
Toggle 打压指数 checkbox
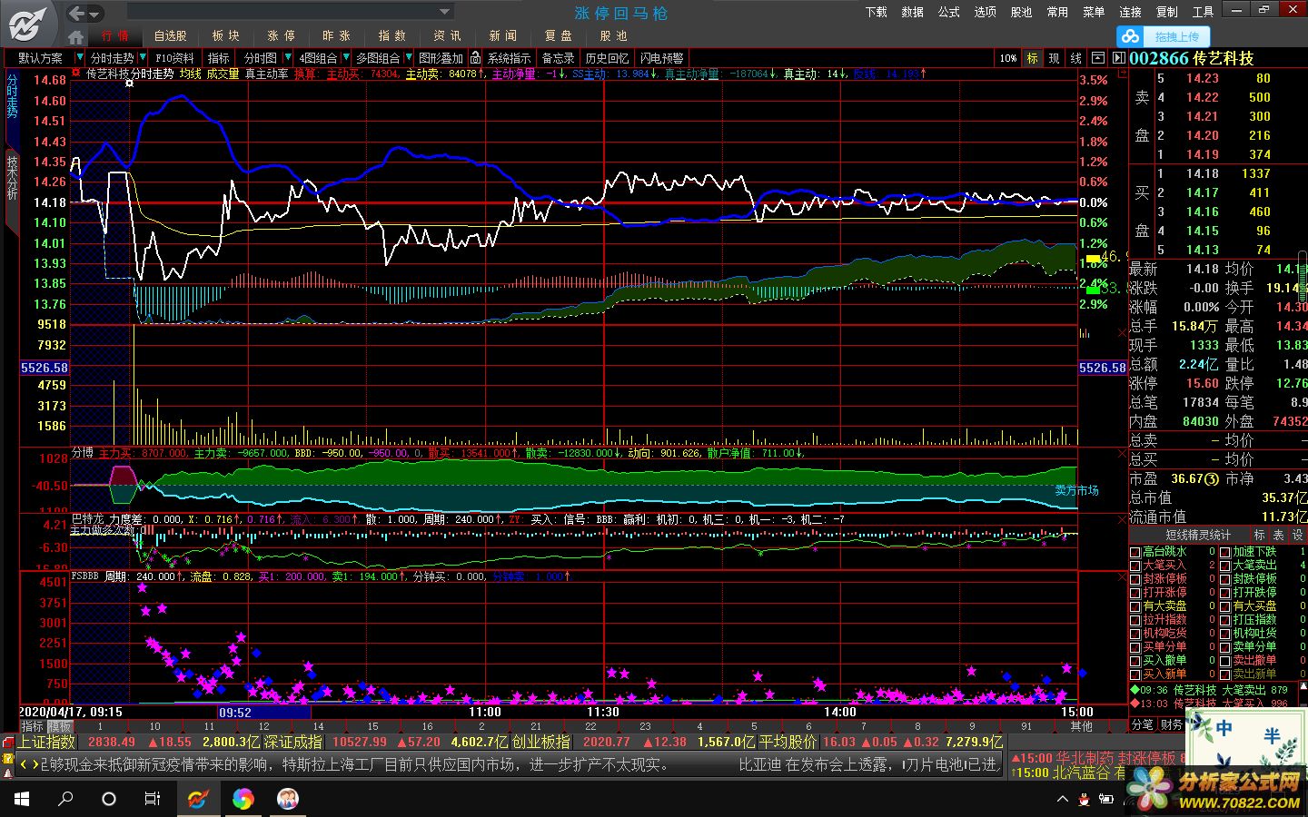pos(1224,620)
